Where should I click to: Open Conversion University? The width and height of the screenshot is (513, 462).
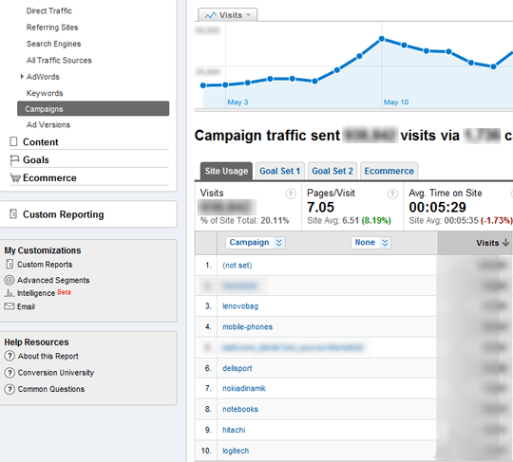pyautogui.click(x=56, y=373)
